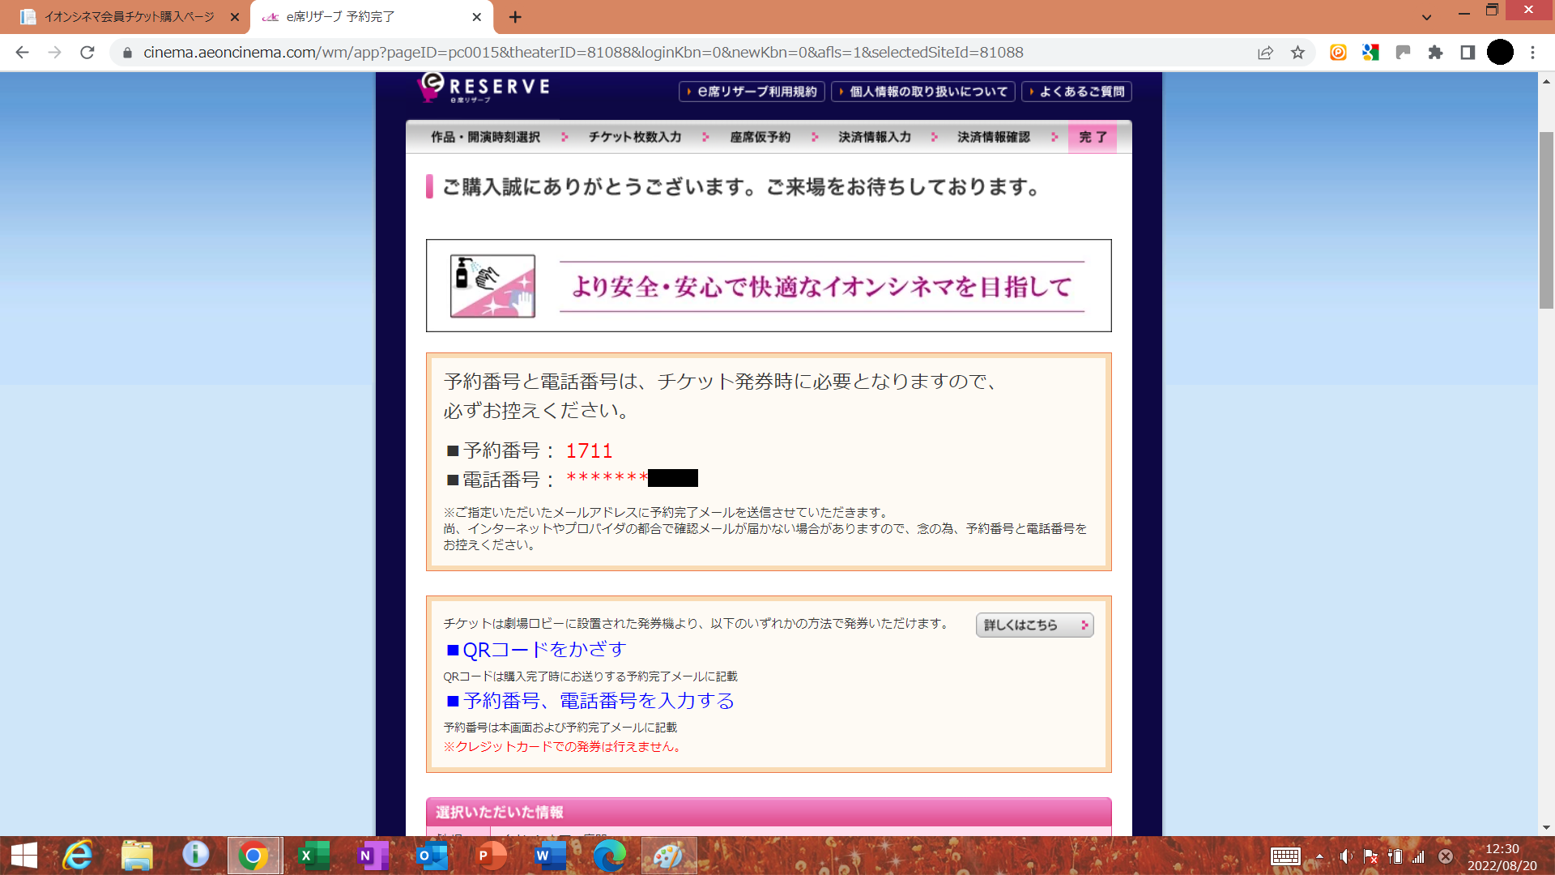
Task: Show hidden system tray icons
Action: pos(1319,856)
